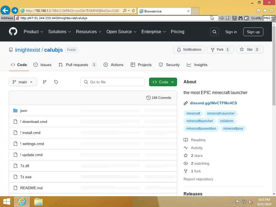Screen dimensions: 276x207
Task: Switch to the Pull requests tab
Action: pyautogui.click(x=78, y=65)
